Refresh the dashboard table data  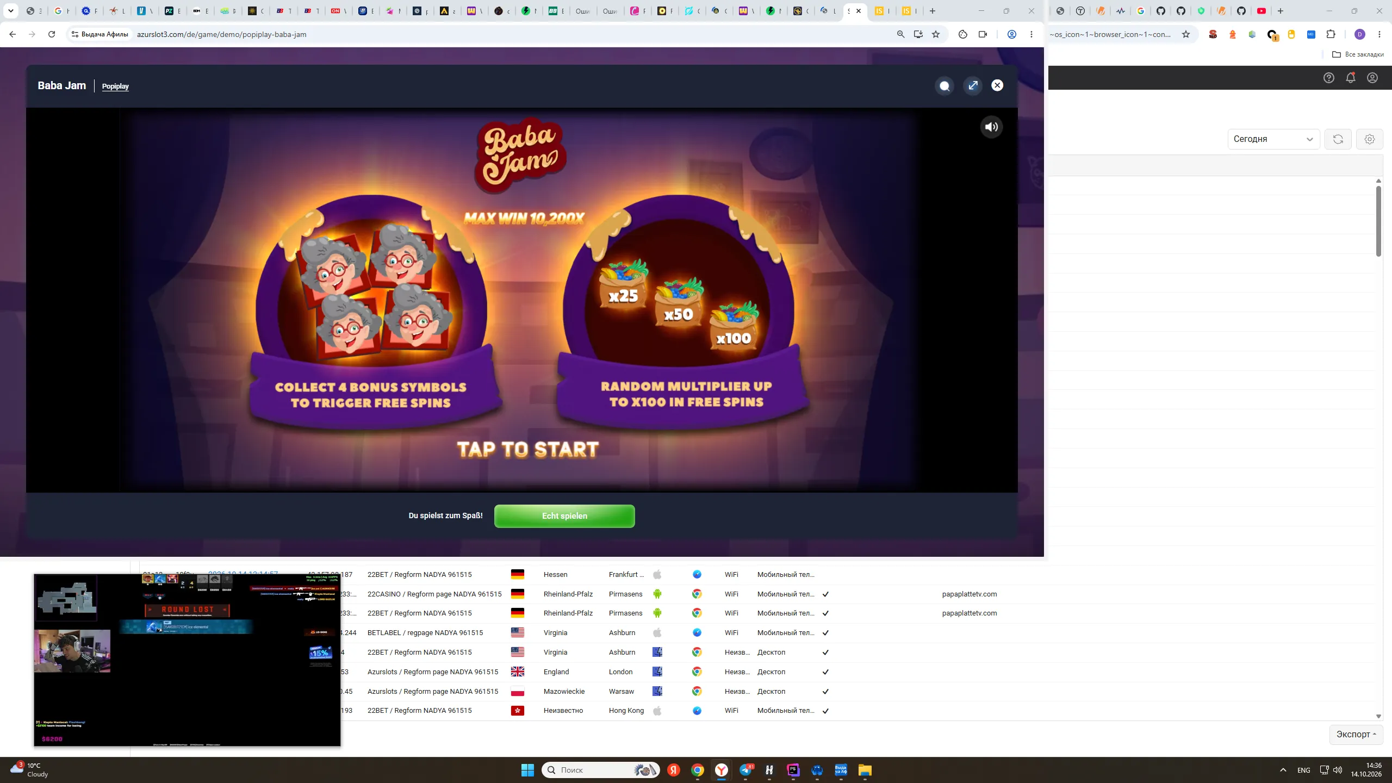[1338, 139]
